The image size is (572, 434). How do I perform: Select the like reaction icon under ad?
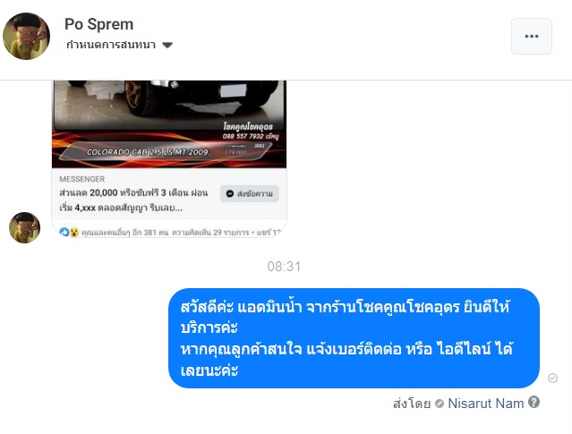click(64, 232)
